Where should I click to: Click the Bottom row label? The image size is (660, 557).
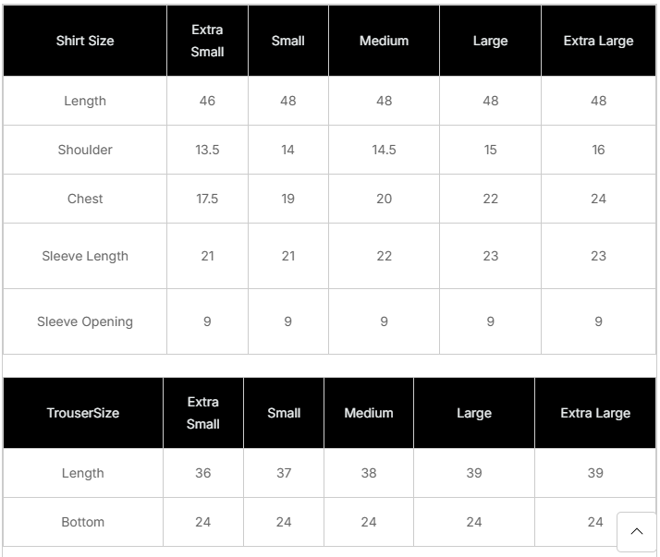83,522
